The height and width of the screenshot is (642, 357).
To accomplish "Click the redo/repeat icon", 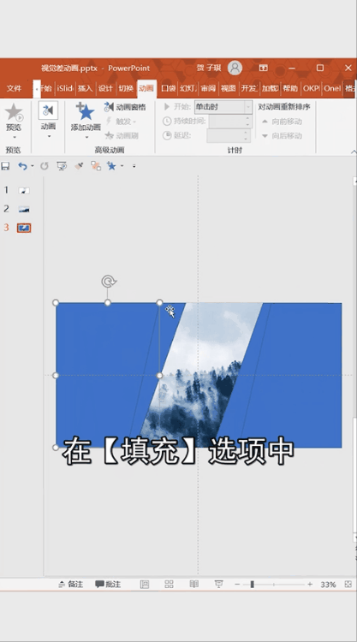I will coord(45,166).
